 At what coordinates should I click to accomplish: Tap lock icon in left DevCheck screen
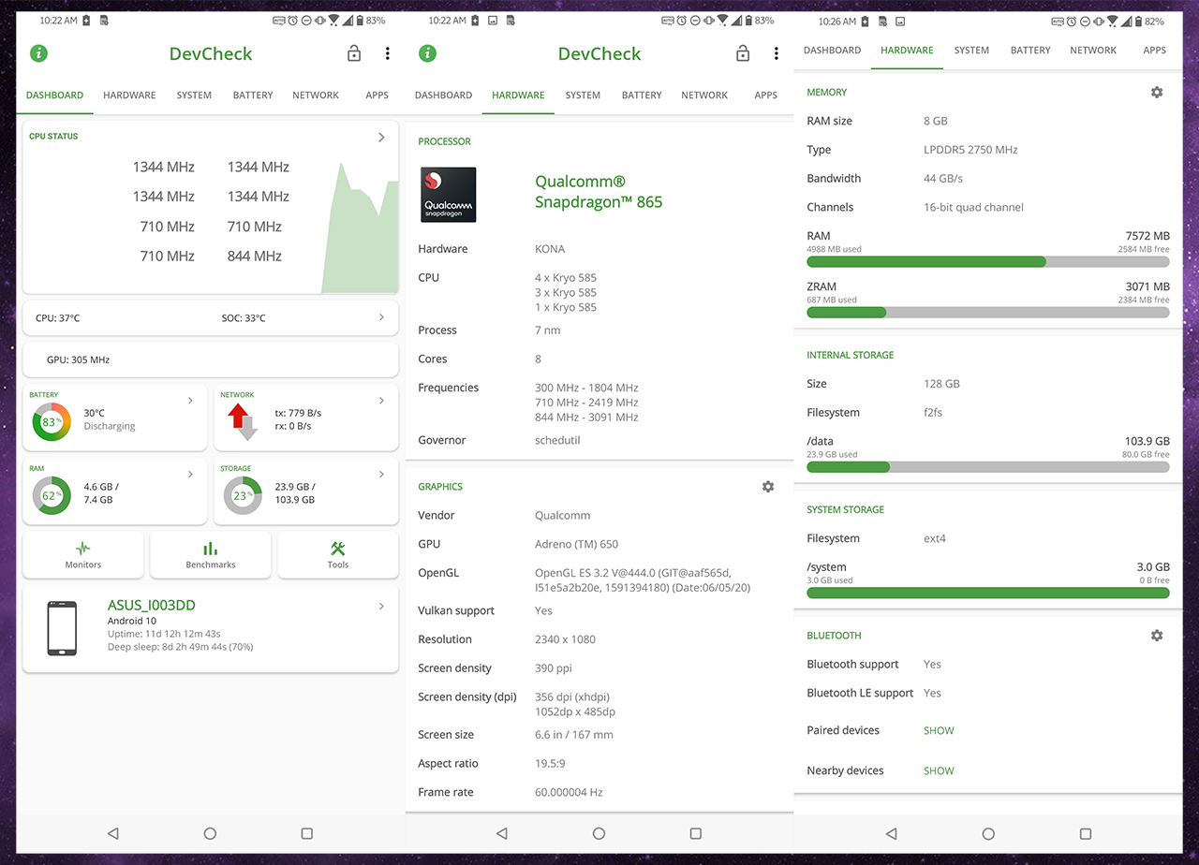pos(354,53)
